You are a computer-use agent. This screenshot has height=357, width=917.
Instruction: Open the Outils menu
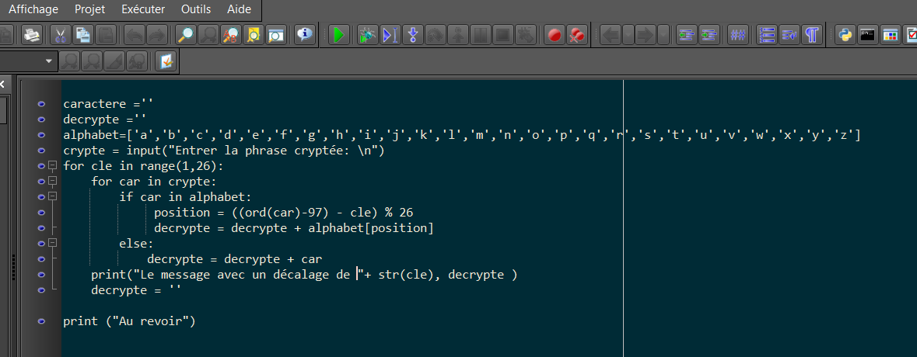coord(195,9)
